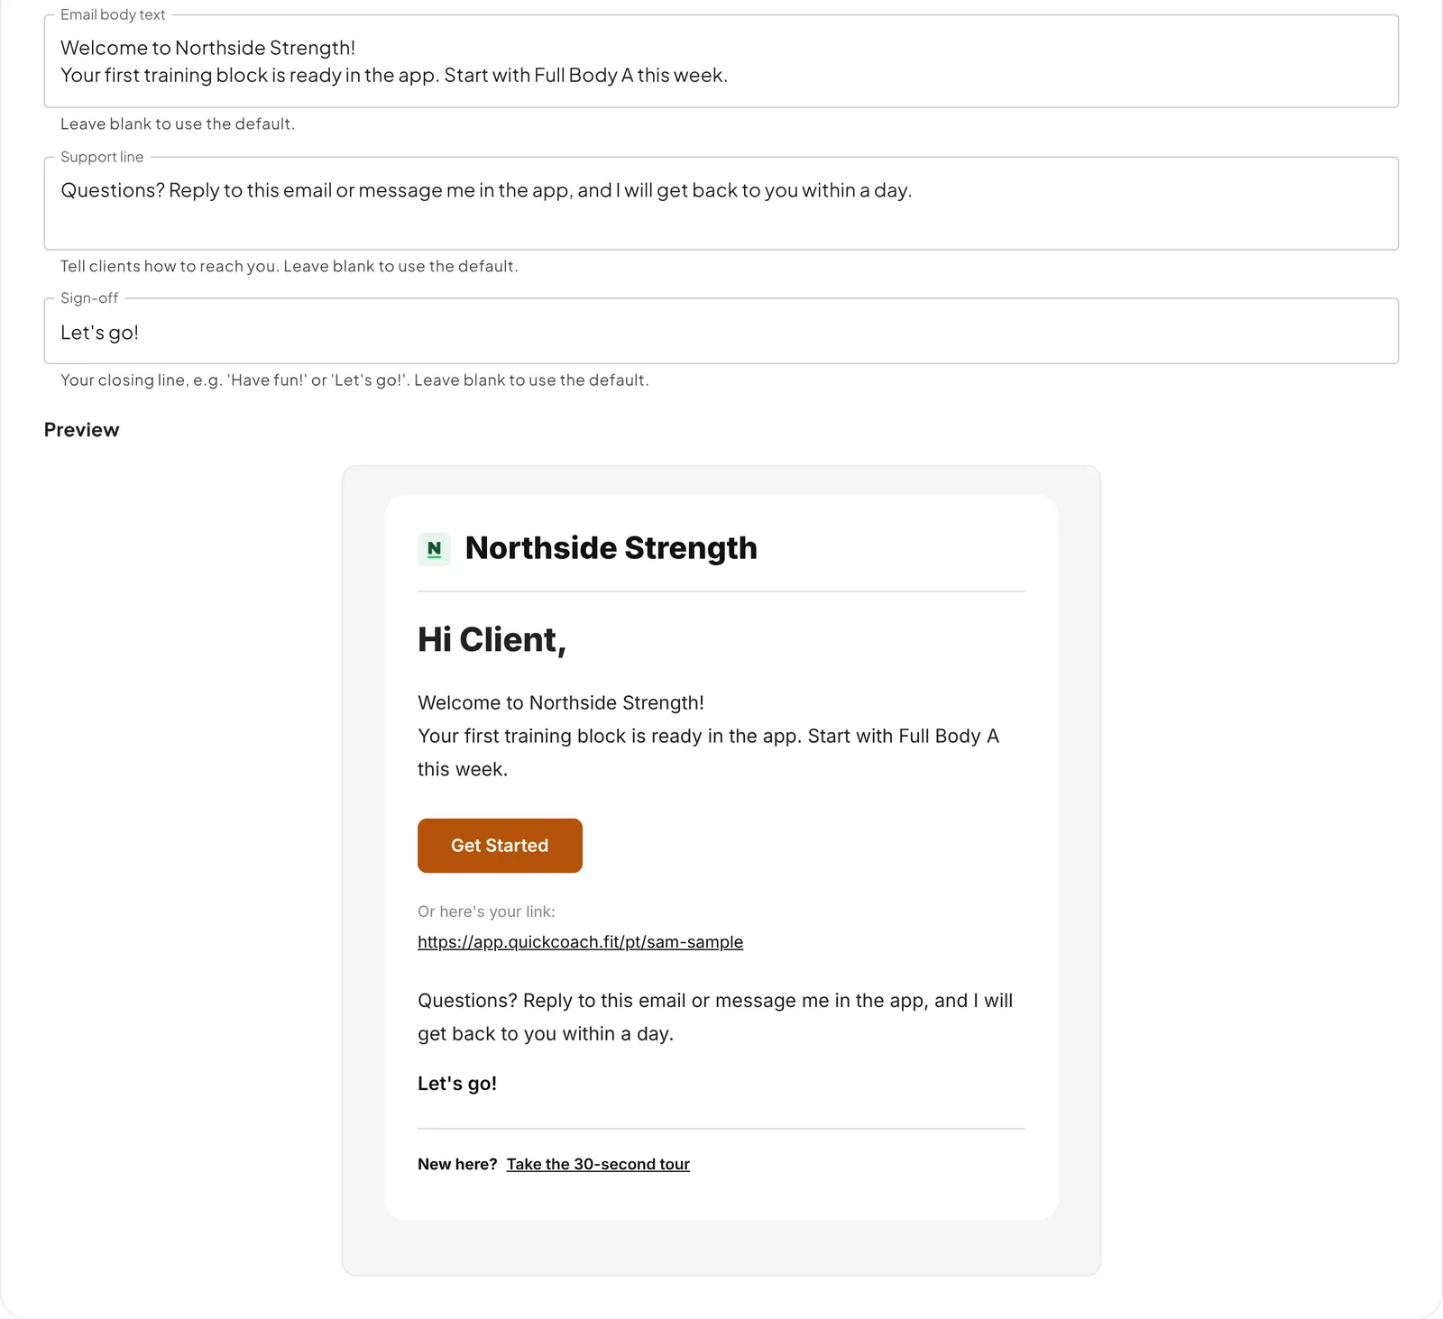The height and width of the screenshot is (1319, 1443).
Task: Click the Preview section heading
Action: click(x=81, y=430)
